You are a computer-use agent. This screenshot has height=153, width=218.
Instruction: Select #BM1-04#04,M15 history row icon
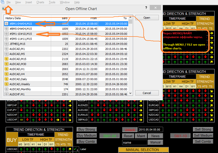point(6,23)
